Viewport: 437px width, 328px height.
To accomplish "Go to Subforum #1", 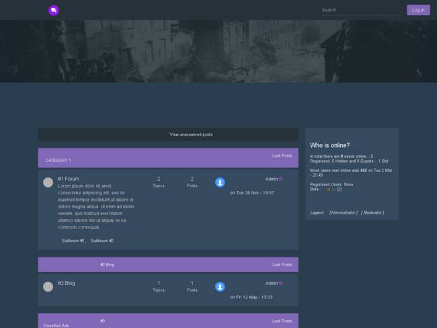I will (73, 241).
